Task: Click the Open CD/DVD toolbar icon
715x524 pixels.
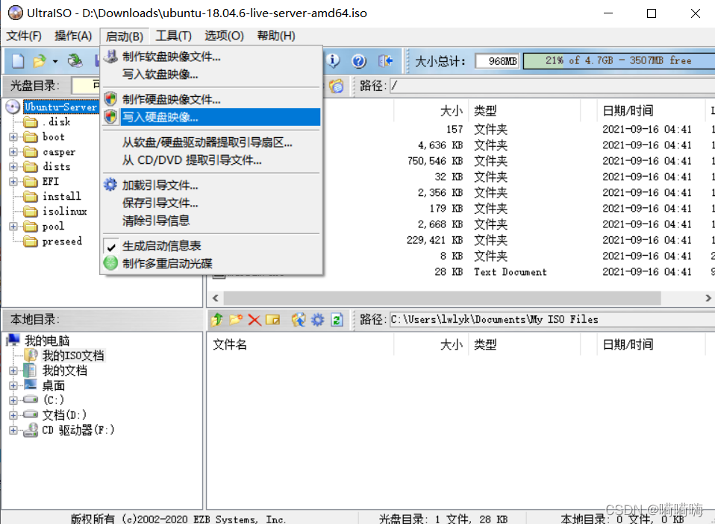Action: [75, 60]
